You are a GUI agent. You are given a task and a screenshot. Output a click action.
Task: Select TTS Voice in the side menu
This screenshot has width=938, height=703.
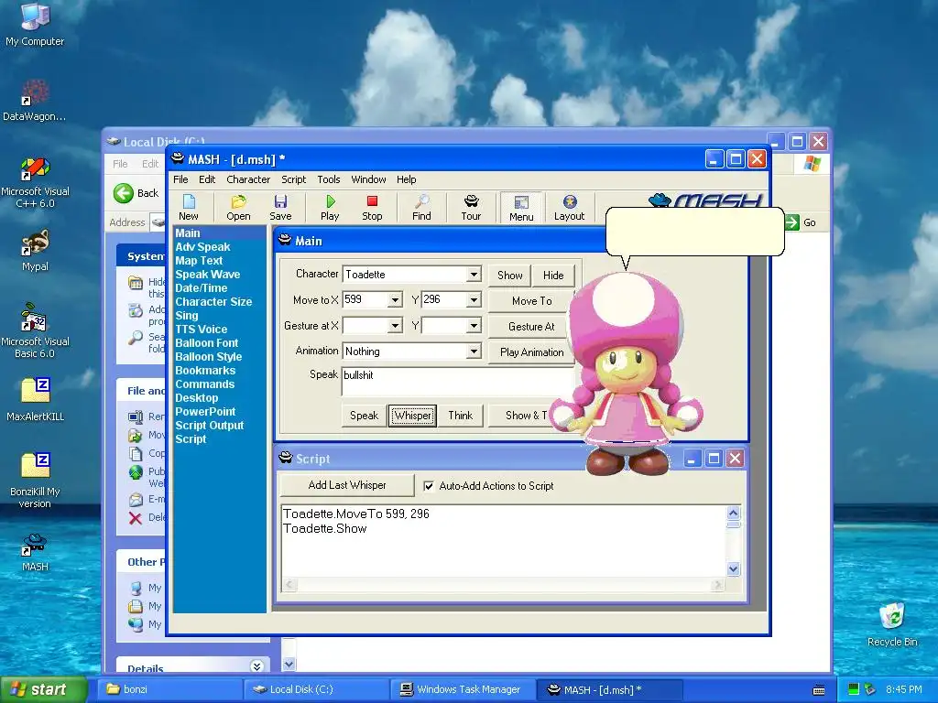[201, 330]
